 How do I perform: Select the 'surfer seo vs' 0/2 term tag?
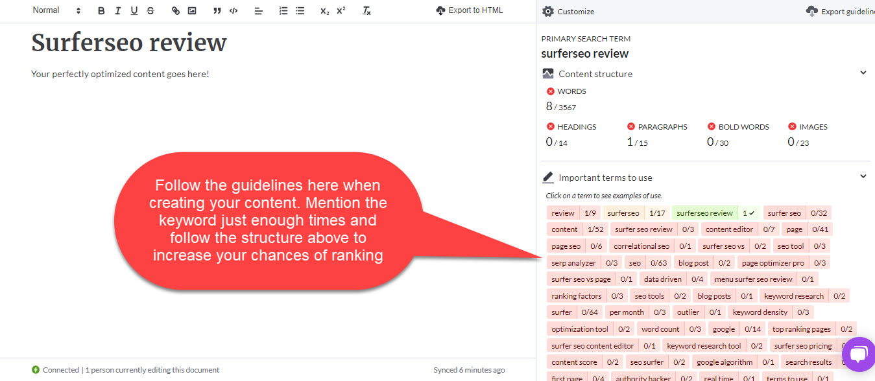click(x=734, y=246)
